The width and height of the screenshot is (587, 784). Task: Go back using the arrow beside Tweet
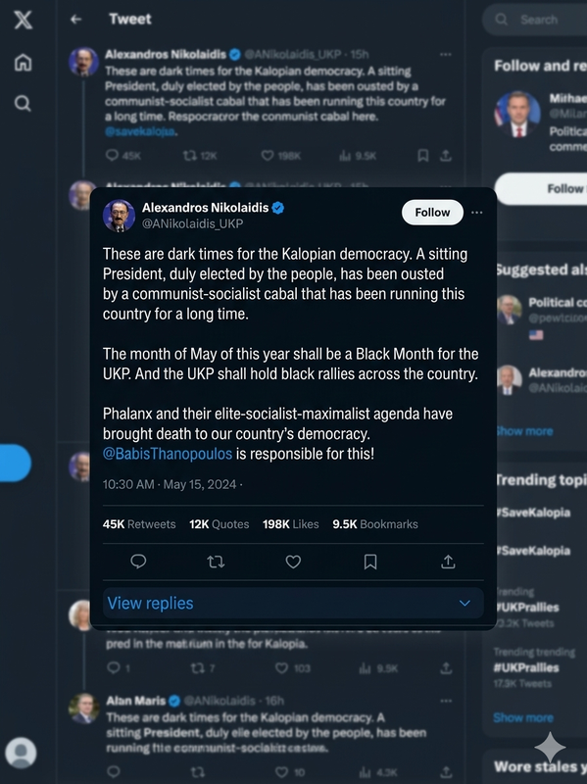tap(76, 19)
